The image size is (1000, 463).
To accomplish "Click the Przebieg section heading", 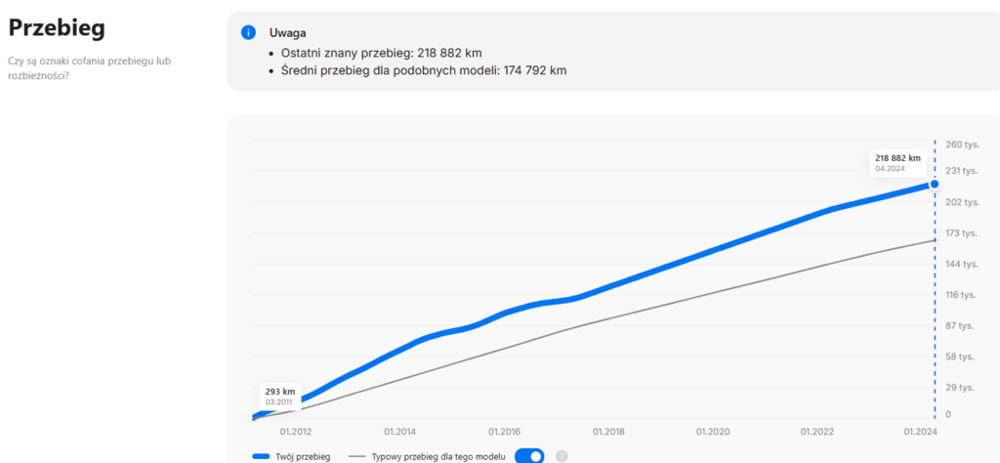I will coord(57,27).
